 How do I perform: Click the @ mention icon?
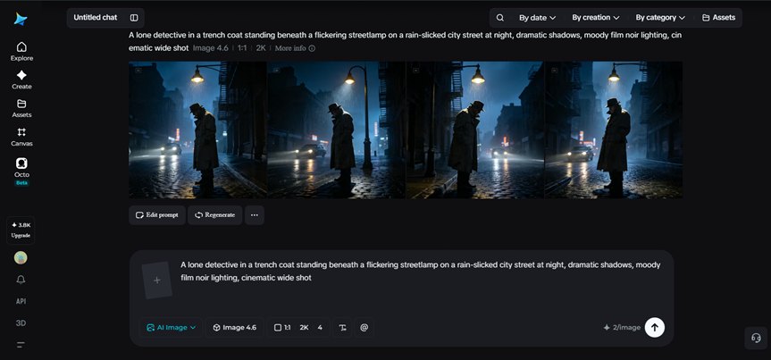point(364,328)
